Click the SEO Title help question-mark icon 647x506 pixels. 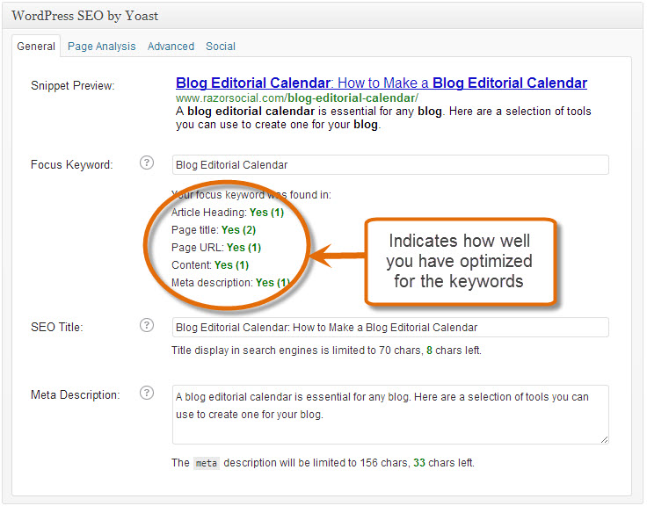click(x=147, y=326)
